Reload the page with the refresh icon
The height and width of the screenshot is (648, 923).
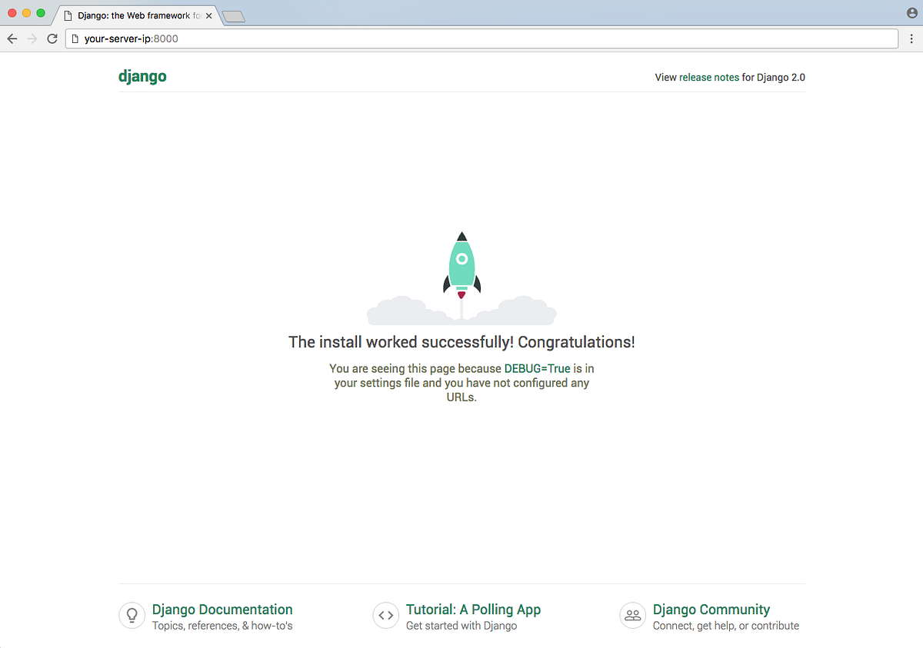click(x=52, y=38)
